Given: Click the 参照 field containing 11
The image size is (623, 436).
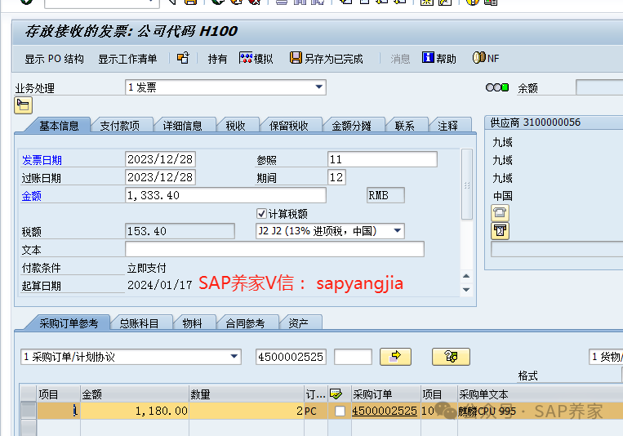Looking at the screenshot, I should (382, 159).
